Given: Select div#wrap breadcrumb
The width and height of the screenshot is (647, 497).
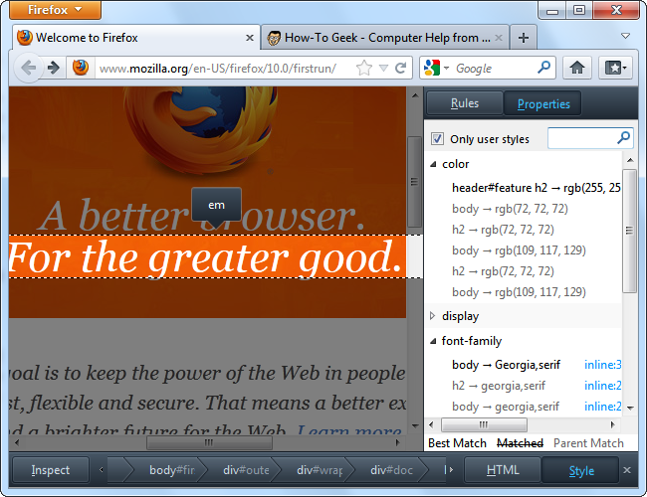Looking at the screenshot, I should [320, 470].
